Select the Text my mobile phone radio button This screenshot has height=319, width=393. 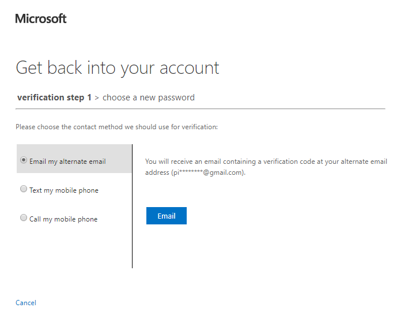24,189
